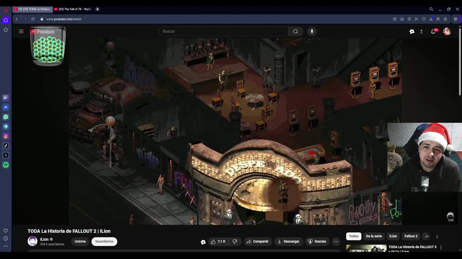Open the YouTube create star icon
Screen dimensions: 462x259
point(412,32)
